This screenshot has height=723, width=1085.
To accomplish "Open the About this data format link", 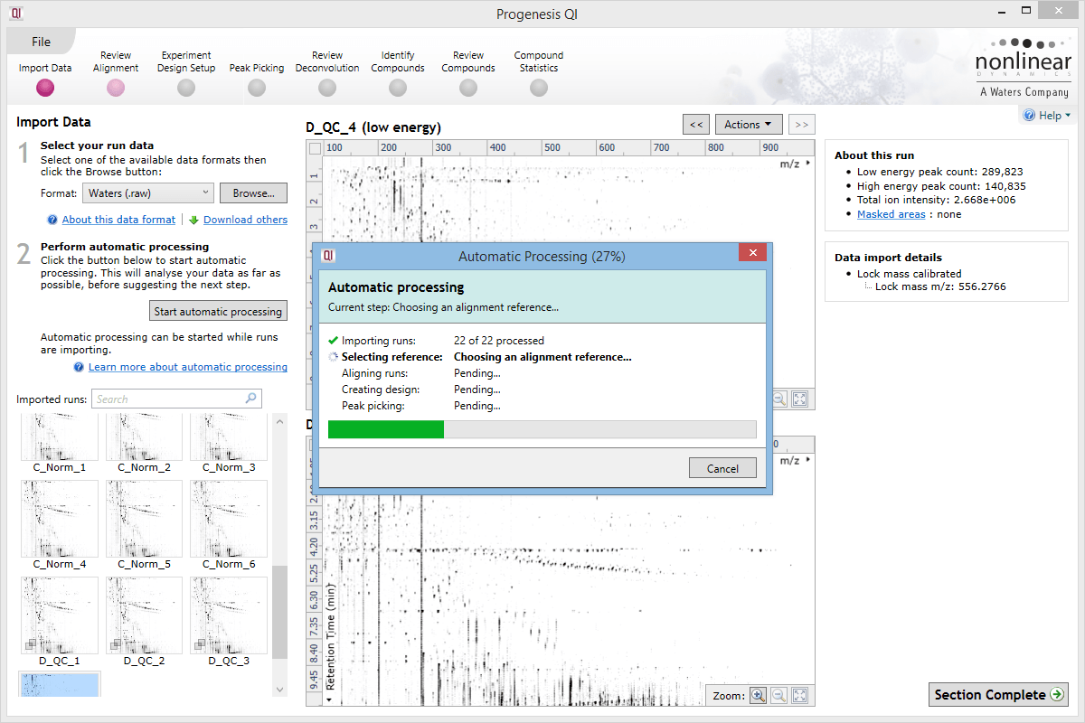I will point(118,220).
